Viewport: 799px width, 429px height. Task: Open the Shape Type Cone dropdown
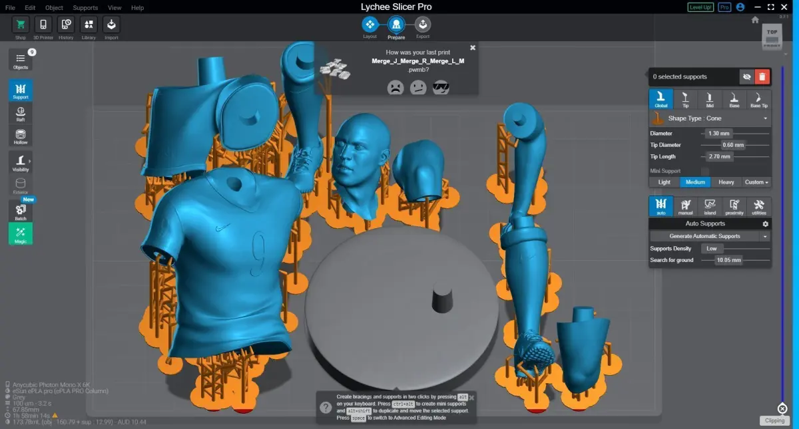point(710,118)
